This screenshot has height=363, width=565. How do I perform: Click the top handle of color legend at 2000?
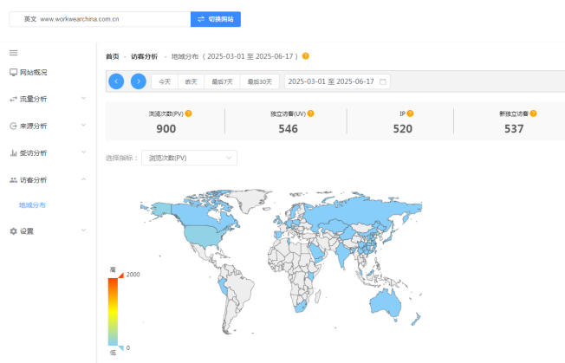tap(121, 275)
